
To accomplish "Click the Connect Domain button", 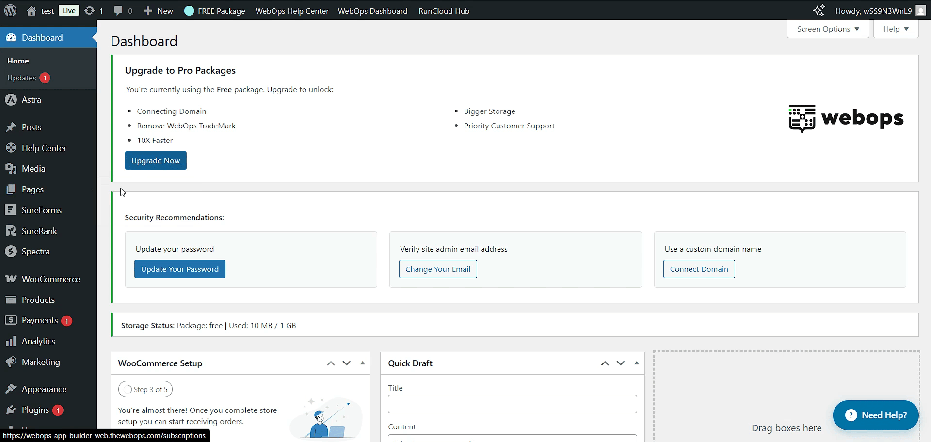I will coord(699,269).
